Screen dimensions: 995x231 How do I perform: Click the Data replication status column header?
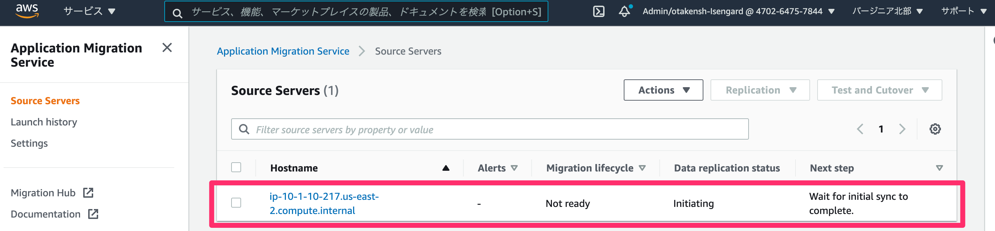pos(727,168)
